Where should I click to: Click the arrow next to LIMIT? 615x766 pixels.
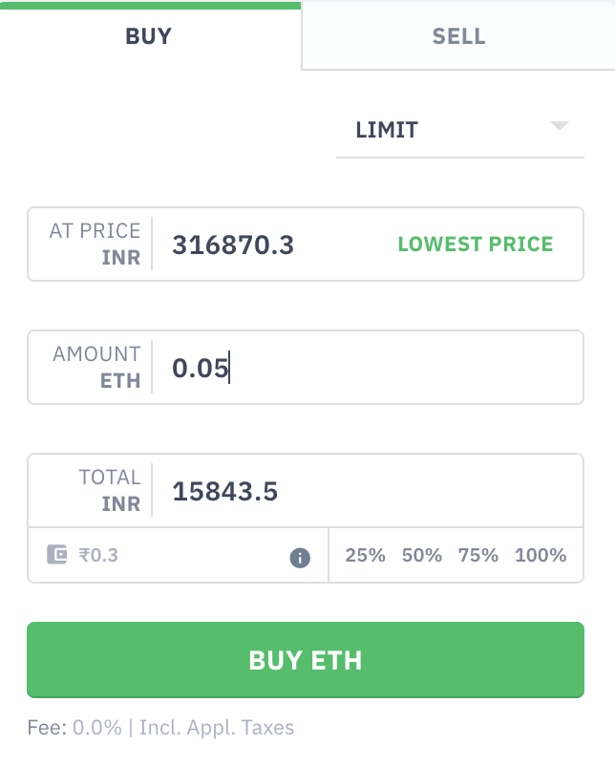[x=560, y=127]
